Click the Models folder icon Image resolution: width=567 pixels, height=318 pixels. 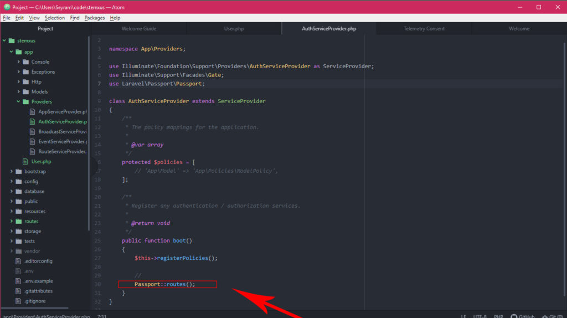point(25,92)
